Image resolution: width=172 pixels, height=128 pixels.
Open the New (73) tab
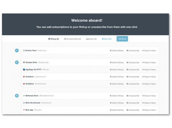point(107,39)
